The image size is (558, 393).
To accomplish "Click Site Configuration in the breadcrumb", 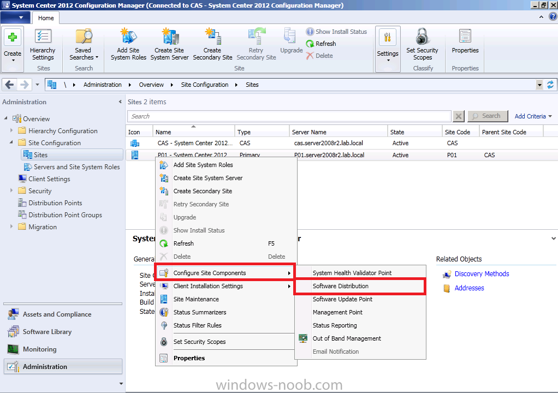I will (x=205, y=85).
